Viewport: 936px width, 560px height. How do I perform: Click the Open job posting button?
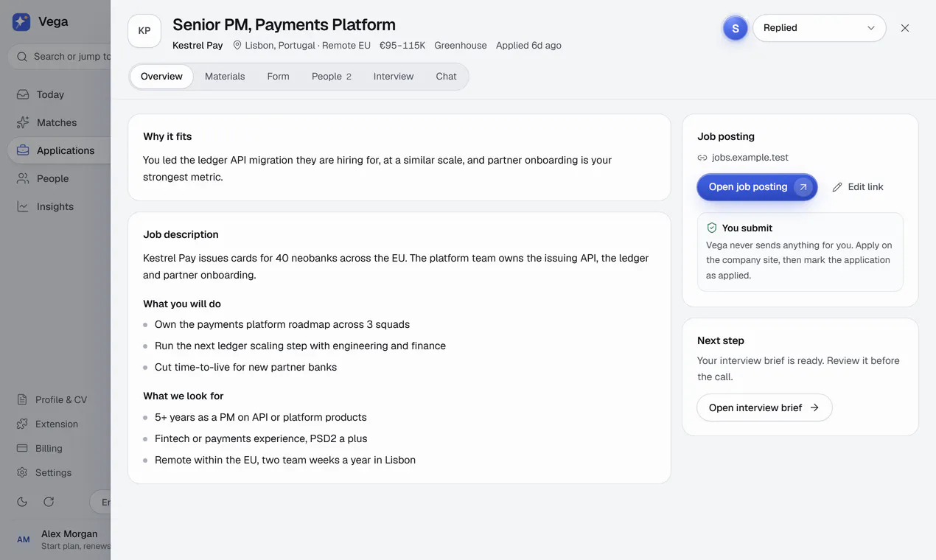[x=757, y=187]
